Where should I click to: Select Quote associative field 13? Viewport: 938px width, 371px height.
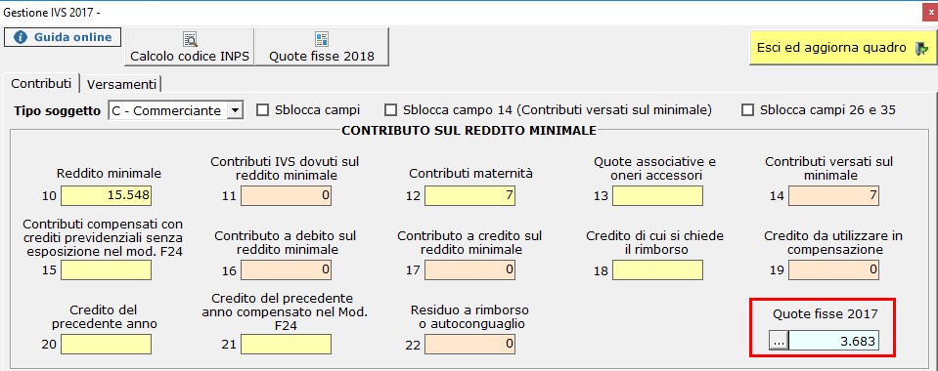(x=658, y=196)
